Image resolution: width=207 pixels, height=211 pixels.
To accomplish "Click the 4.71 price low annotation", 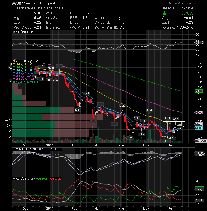I will [x=130, y=138].
